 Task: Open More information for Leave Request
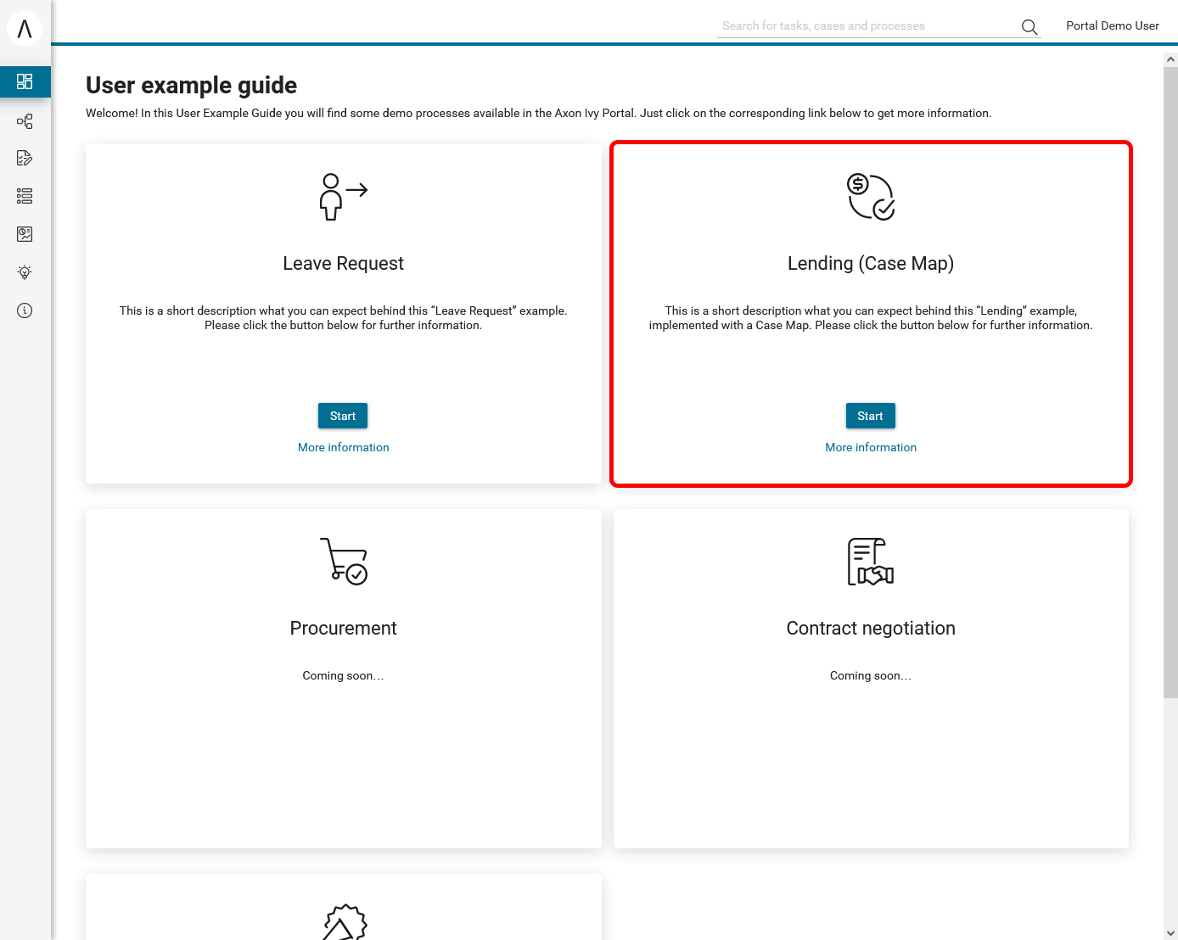tap(343, 447)
